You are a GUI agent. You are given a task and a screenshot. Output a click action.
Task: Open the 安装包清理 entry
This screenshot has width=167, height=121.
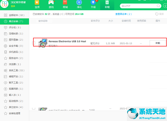(14, 113)
